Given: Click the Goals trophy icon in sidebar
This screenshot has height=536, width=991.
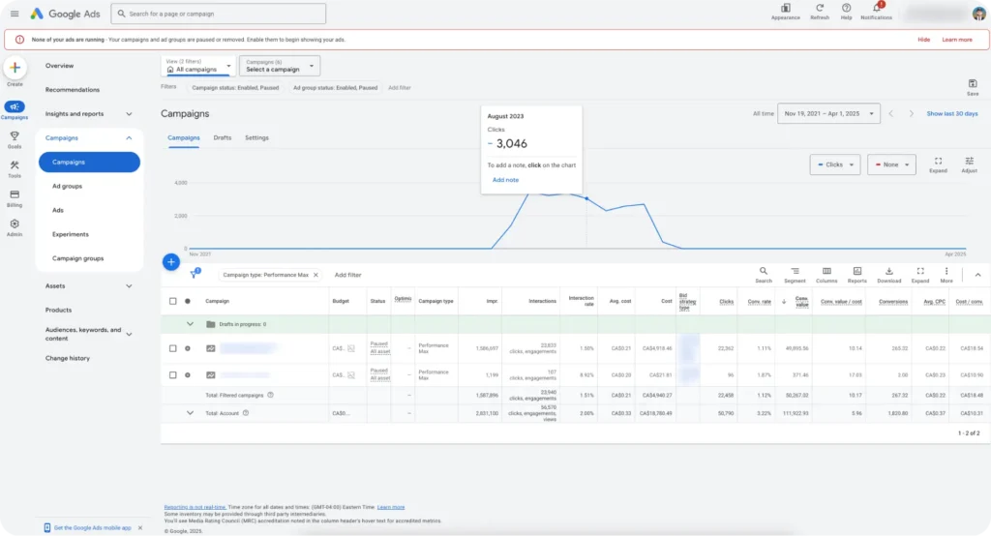Looking at the screenshot, I should click(15, 136).
